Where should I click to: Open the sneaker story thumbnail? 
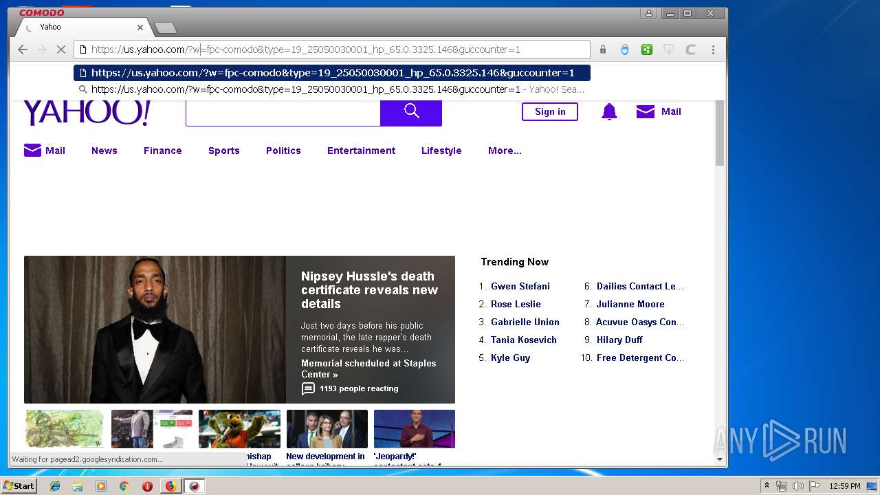pos(152,429)
